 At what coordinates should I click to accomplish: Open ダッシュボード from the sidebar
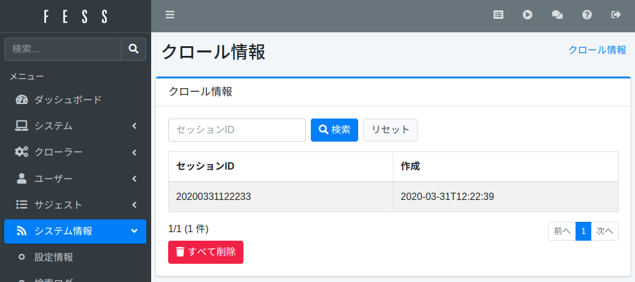coord(67,100)
